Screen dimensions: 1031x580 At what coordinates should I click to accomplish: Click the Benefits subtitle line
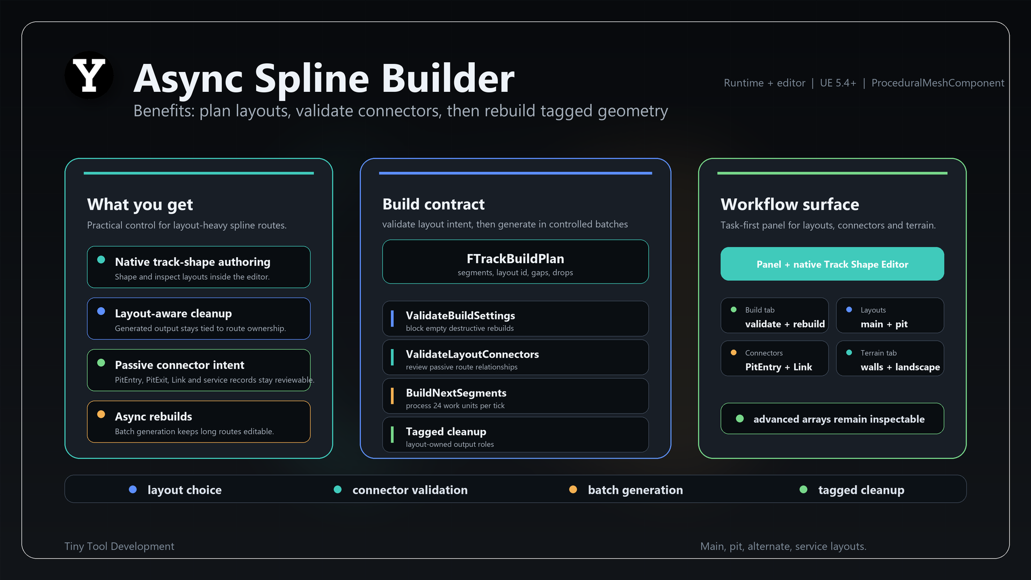pos(401,111)
